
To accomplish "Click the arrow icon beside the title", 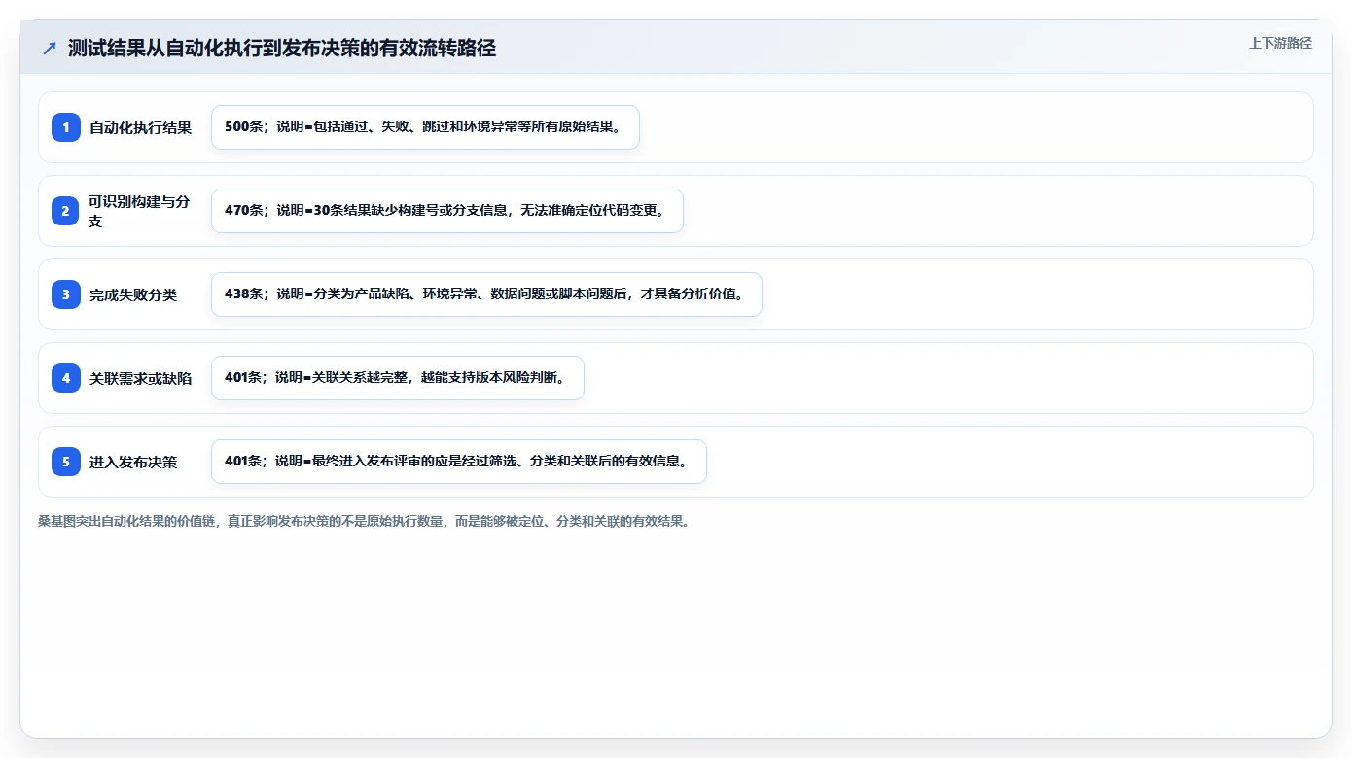I will click(50, 49).
